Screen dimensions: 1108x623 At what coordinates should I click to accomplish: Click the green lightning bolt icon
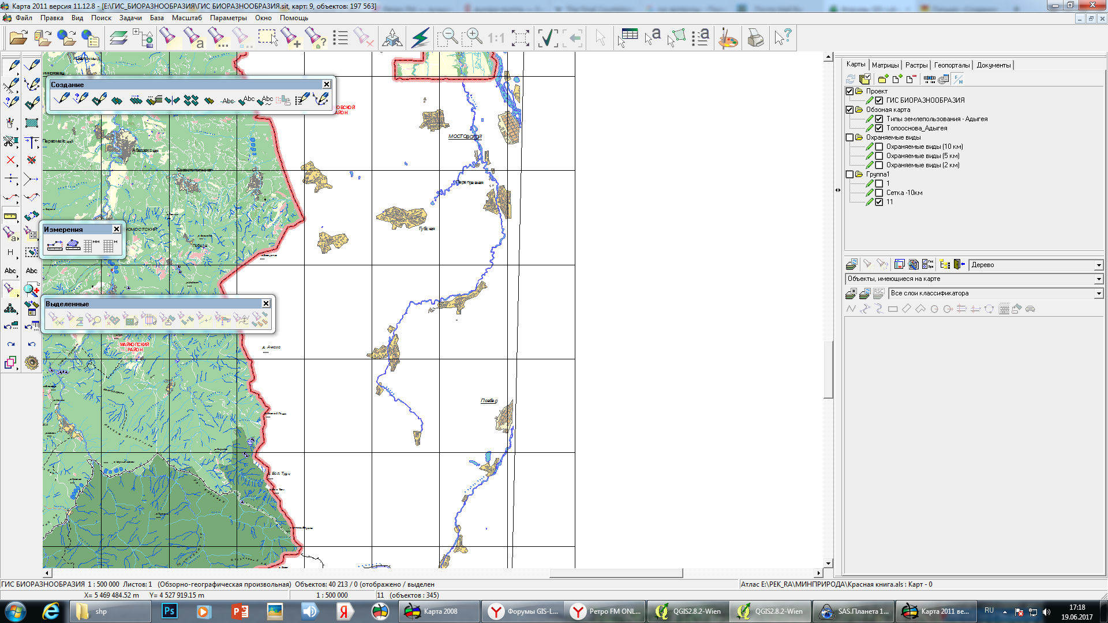pyautogui.click(x=420, y=38)
